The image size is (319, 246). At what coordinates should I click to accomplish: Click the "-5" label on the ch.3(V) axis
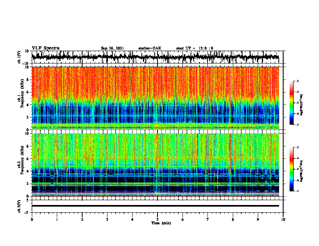[x=27, y=213]
